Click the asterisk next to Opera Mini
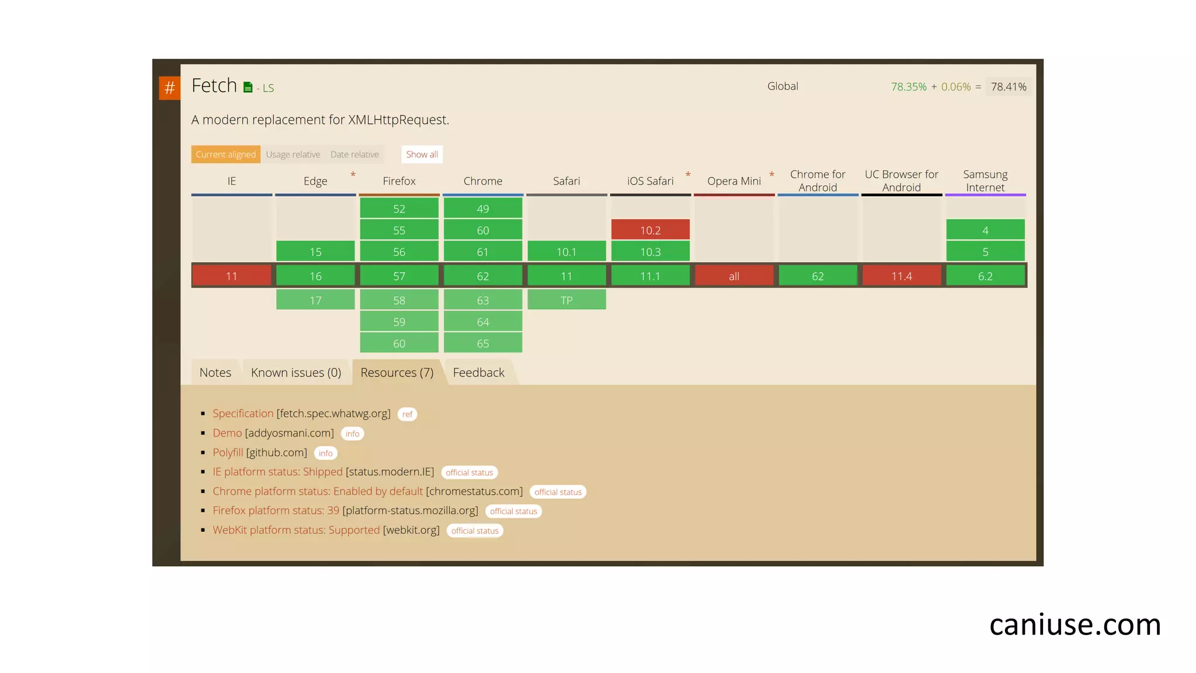 coord(771,175)
